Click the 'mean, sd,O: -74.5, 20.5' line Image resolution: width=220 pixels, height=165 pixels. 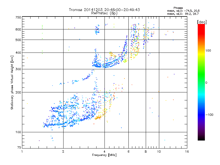(183, 11)
